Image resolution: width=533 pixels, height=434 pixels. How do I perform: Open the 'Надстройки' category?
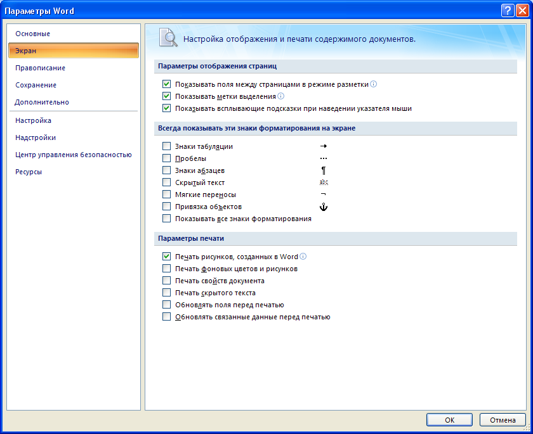pyautogui.click(x=74, y=137)
